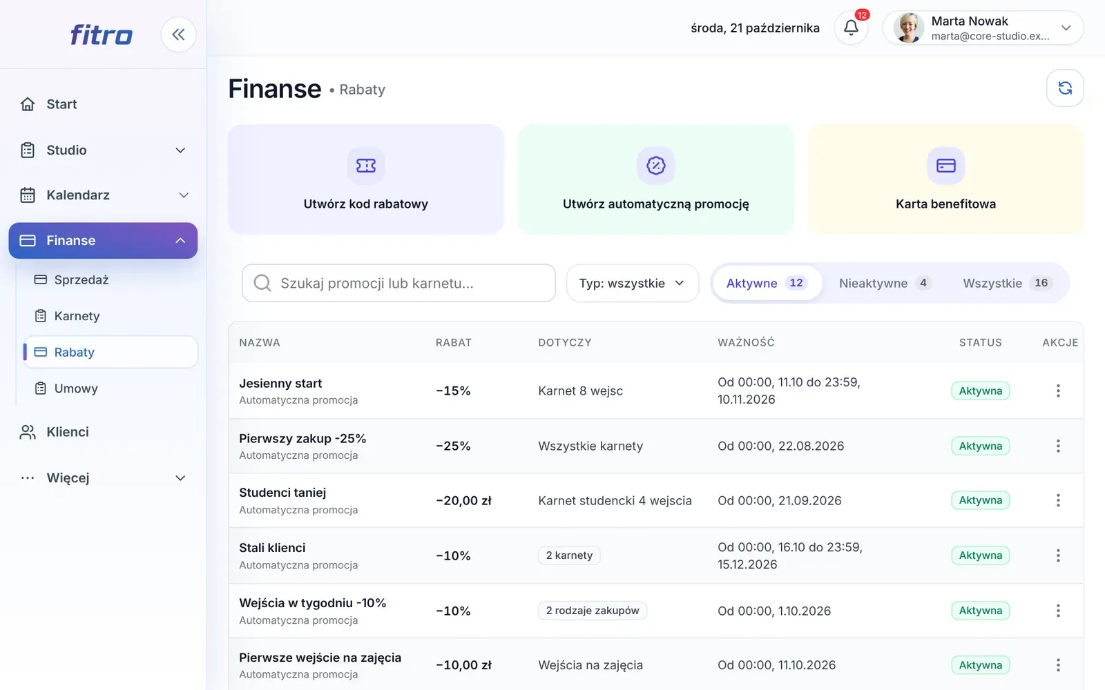Switch to the Nieaktywne tab

point(885,283)
